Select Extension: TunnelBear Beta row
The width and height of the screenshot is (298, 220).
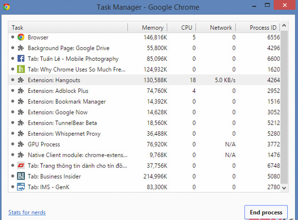pos(145,123)
